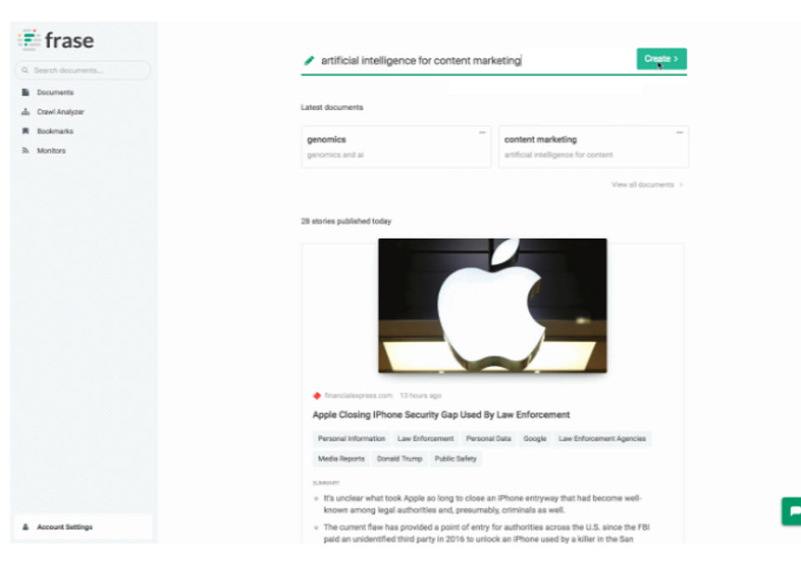This screenshot has width=801, height=575.
Task: Open the chat bubble widget icon
Action: [x=793, y=511]
